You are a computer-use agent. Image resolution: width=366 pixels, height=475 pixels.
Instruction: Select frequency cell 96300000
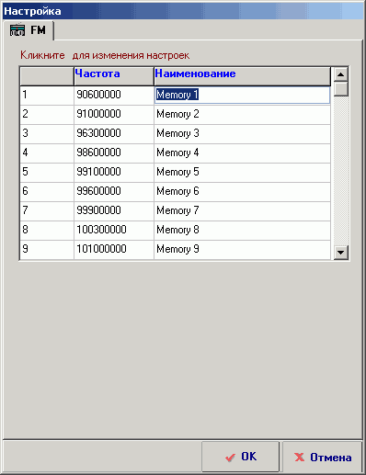pos(114,134)
